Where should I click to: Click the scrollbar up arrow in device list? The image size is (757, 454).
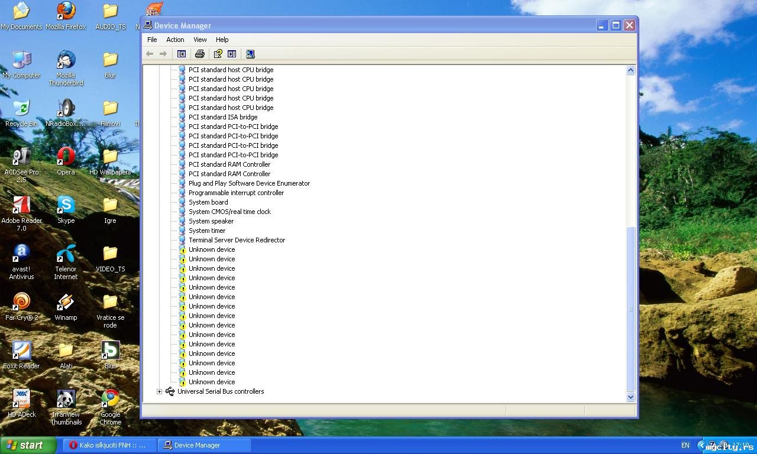pyautogui.click(x=630, y=70)
